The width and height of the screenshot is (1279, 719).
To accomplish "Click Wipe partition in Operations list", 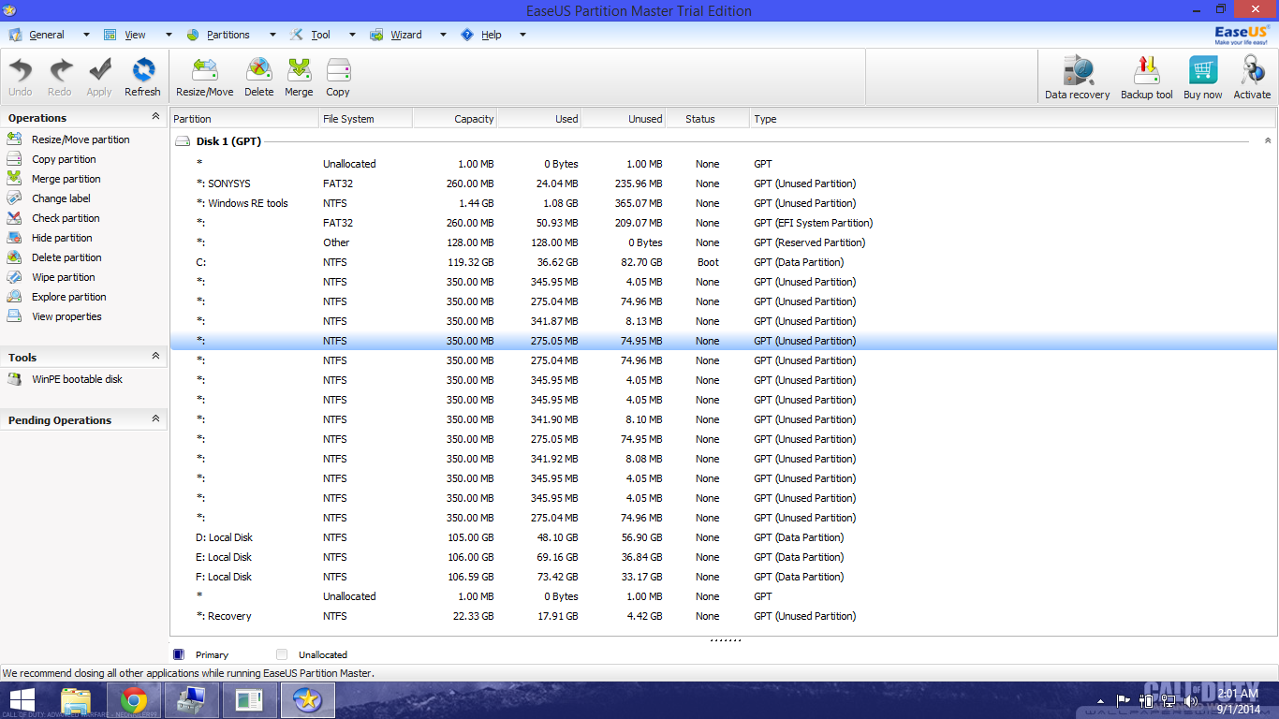I will 63,277.
